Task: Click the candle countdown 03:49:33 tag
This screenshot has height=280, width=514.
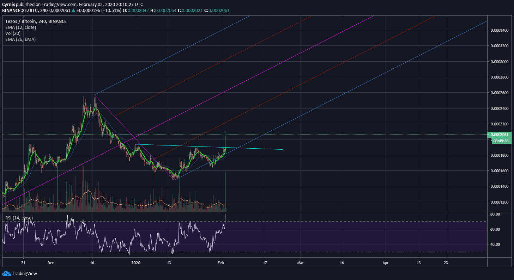Action: click(501, 141)
